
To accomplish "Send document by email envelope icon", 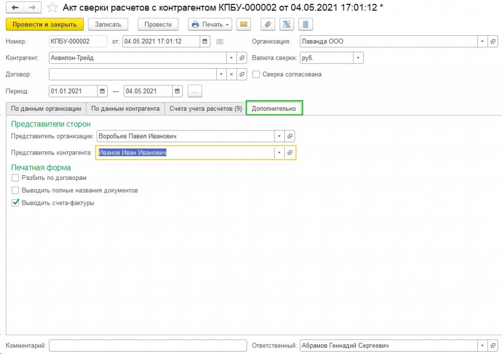I will point(244,25).
